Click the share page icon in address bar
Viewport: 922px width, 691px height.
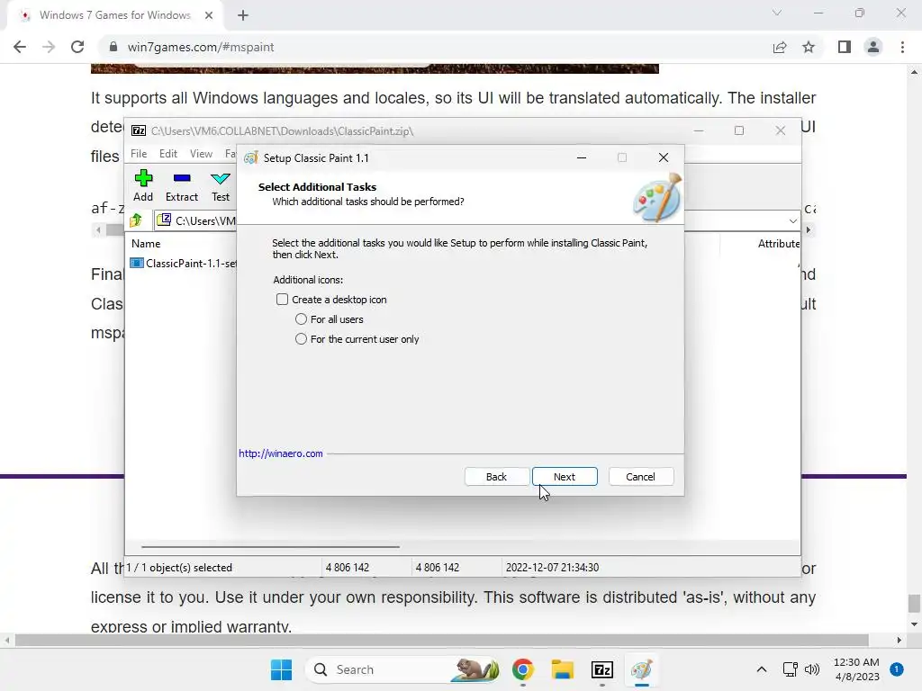click(x=780, y=47)
